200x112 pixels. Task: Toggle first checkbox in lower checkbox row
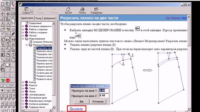[2, 107]
